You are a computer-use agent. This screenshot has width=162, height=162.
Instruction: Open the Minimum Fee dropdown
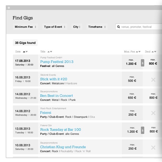pos(25,27)
